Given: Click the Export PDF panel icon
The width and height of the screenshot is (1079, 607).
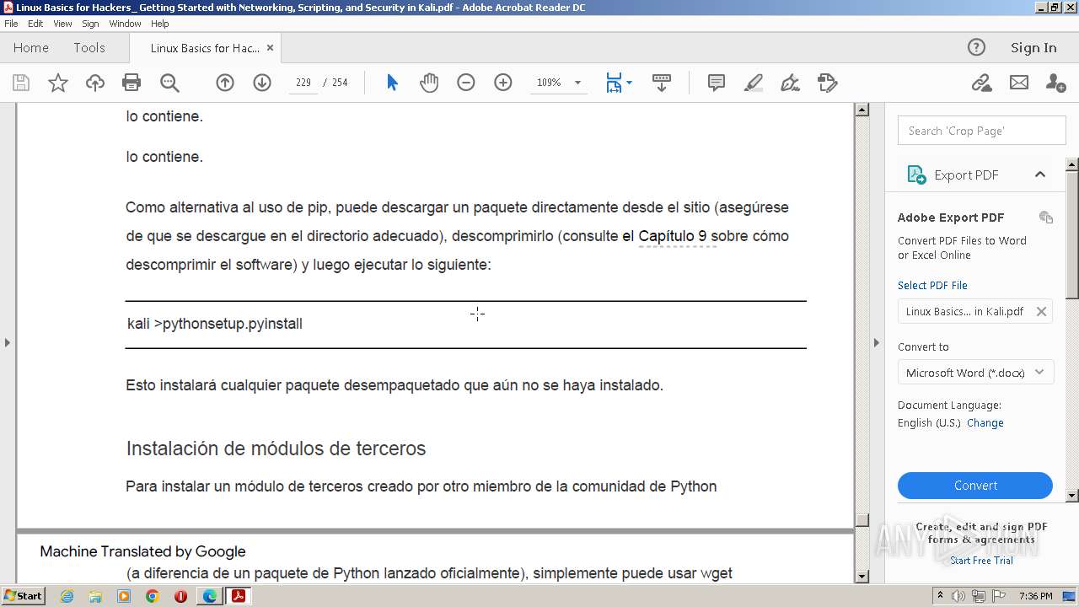Looking at the screenshot, I should coord(916,175).
